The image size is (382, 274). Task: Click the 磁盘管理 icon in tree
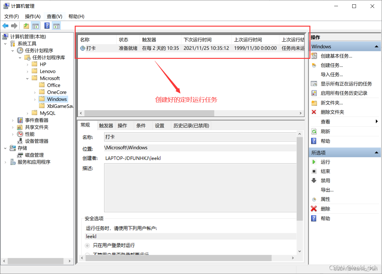[x=20, y=155]
